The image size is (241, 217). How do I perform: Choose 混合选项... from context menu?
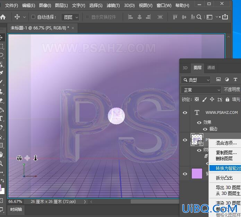coord(226,143)
